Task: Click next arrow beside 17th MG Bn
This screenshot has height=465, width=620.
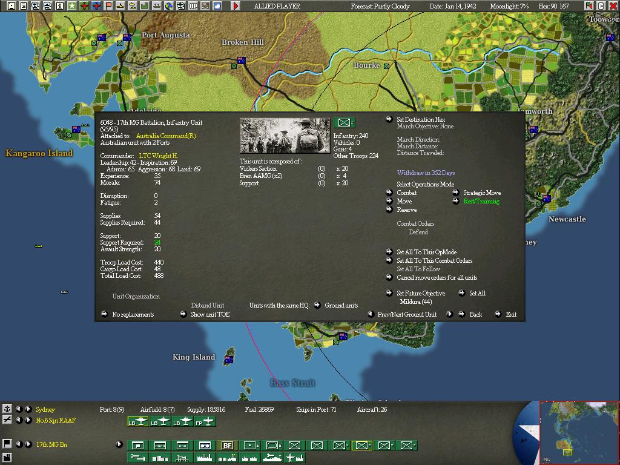Action: [x=28, y=444]
